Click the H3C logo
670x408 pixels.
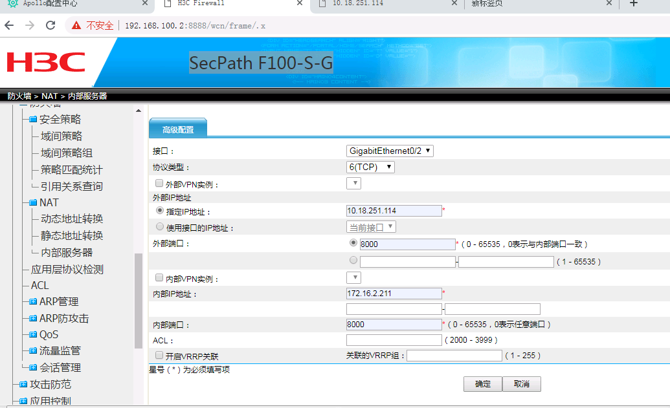coord(46,62)
